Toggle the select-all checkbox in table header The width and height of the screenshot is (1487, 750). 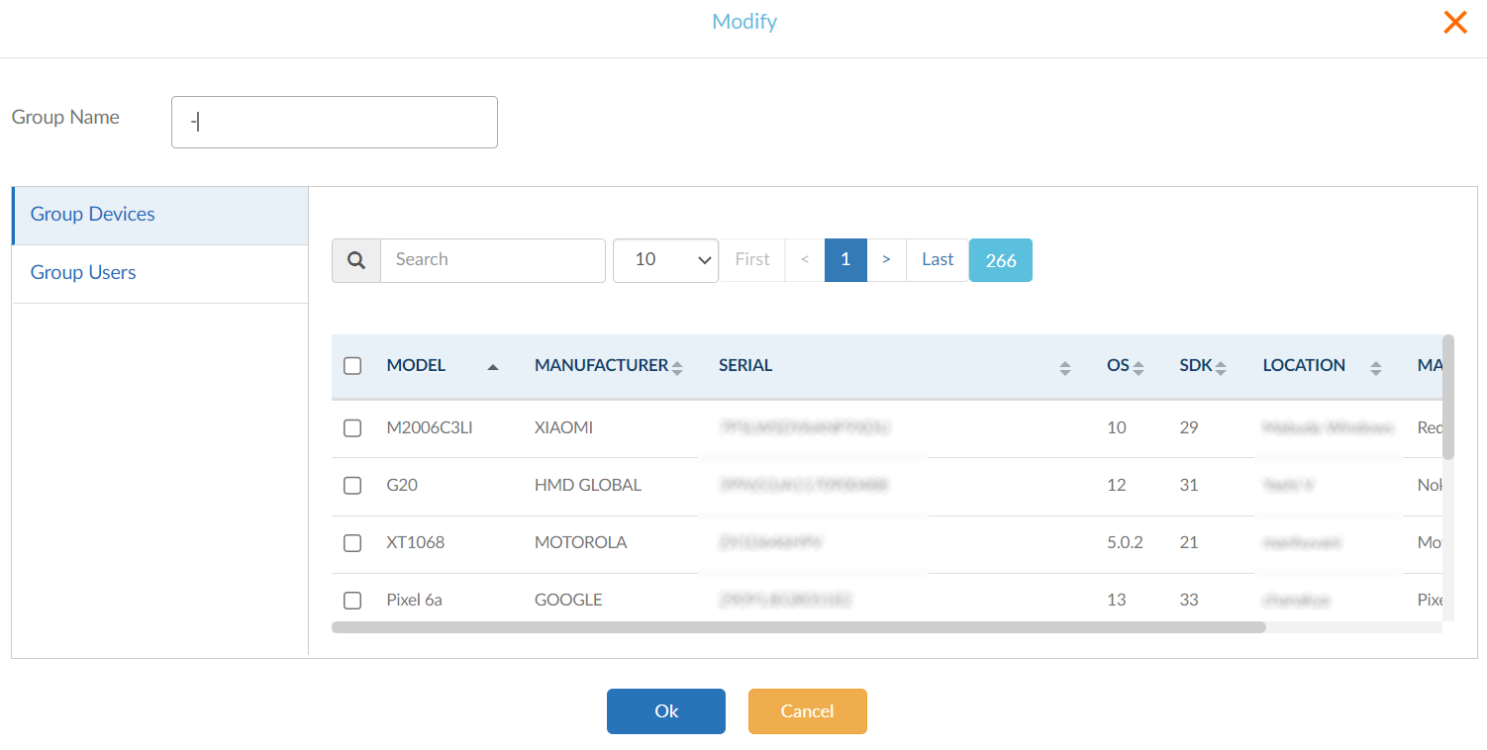point(352,366)
